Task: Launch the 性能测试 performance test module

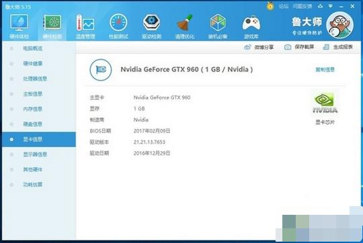Action: point(118,26)
